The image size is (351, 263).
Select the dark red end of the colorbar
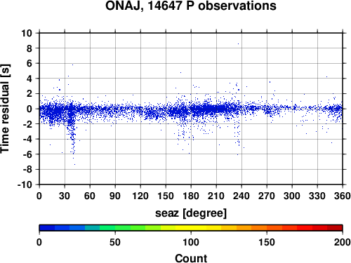click(x=335, y=227)
